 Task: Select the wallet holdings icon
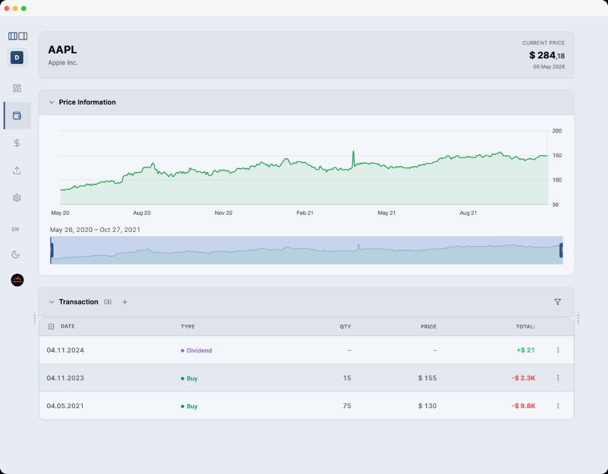17,116
